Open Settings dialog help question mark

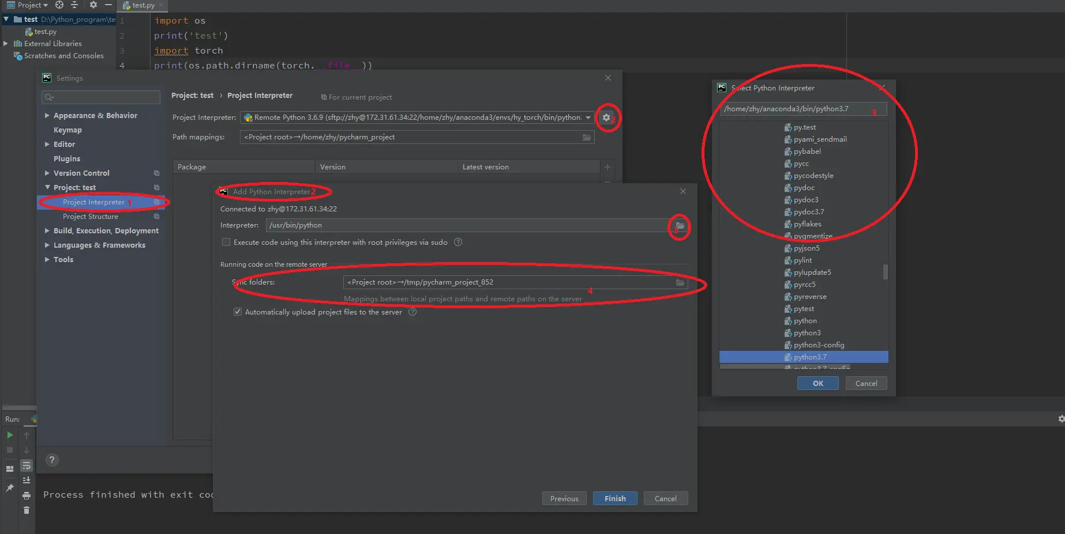(52, 460)
